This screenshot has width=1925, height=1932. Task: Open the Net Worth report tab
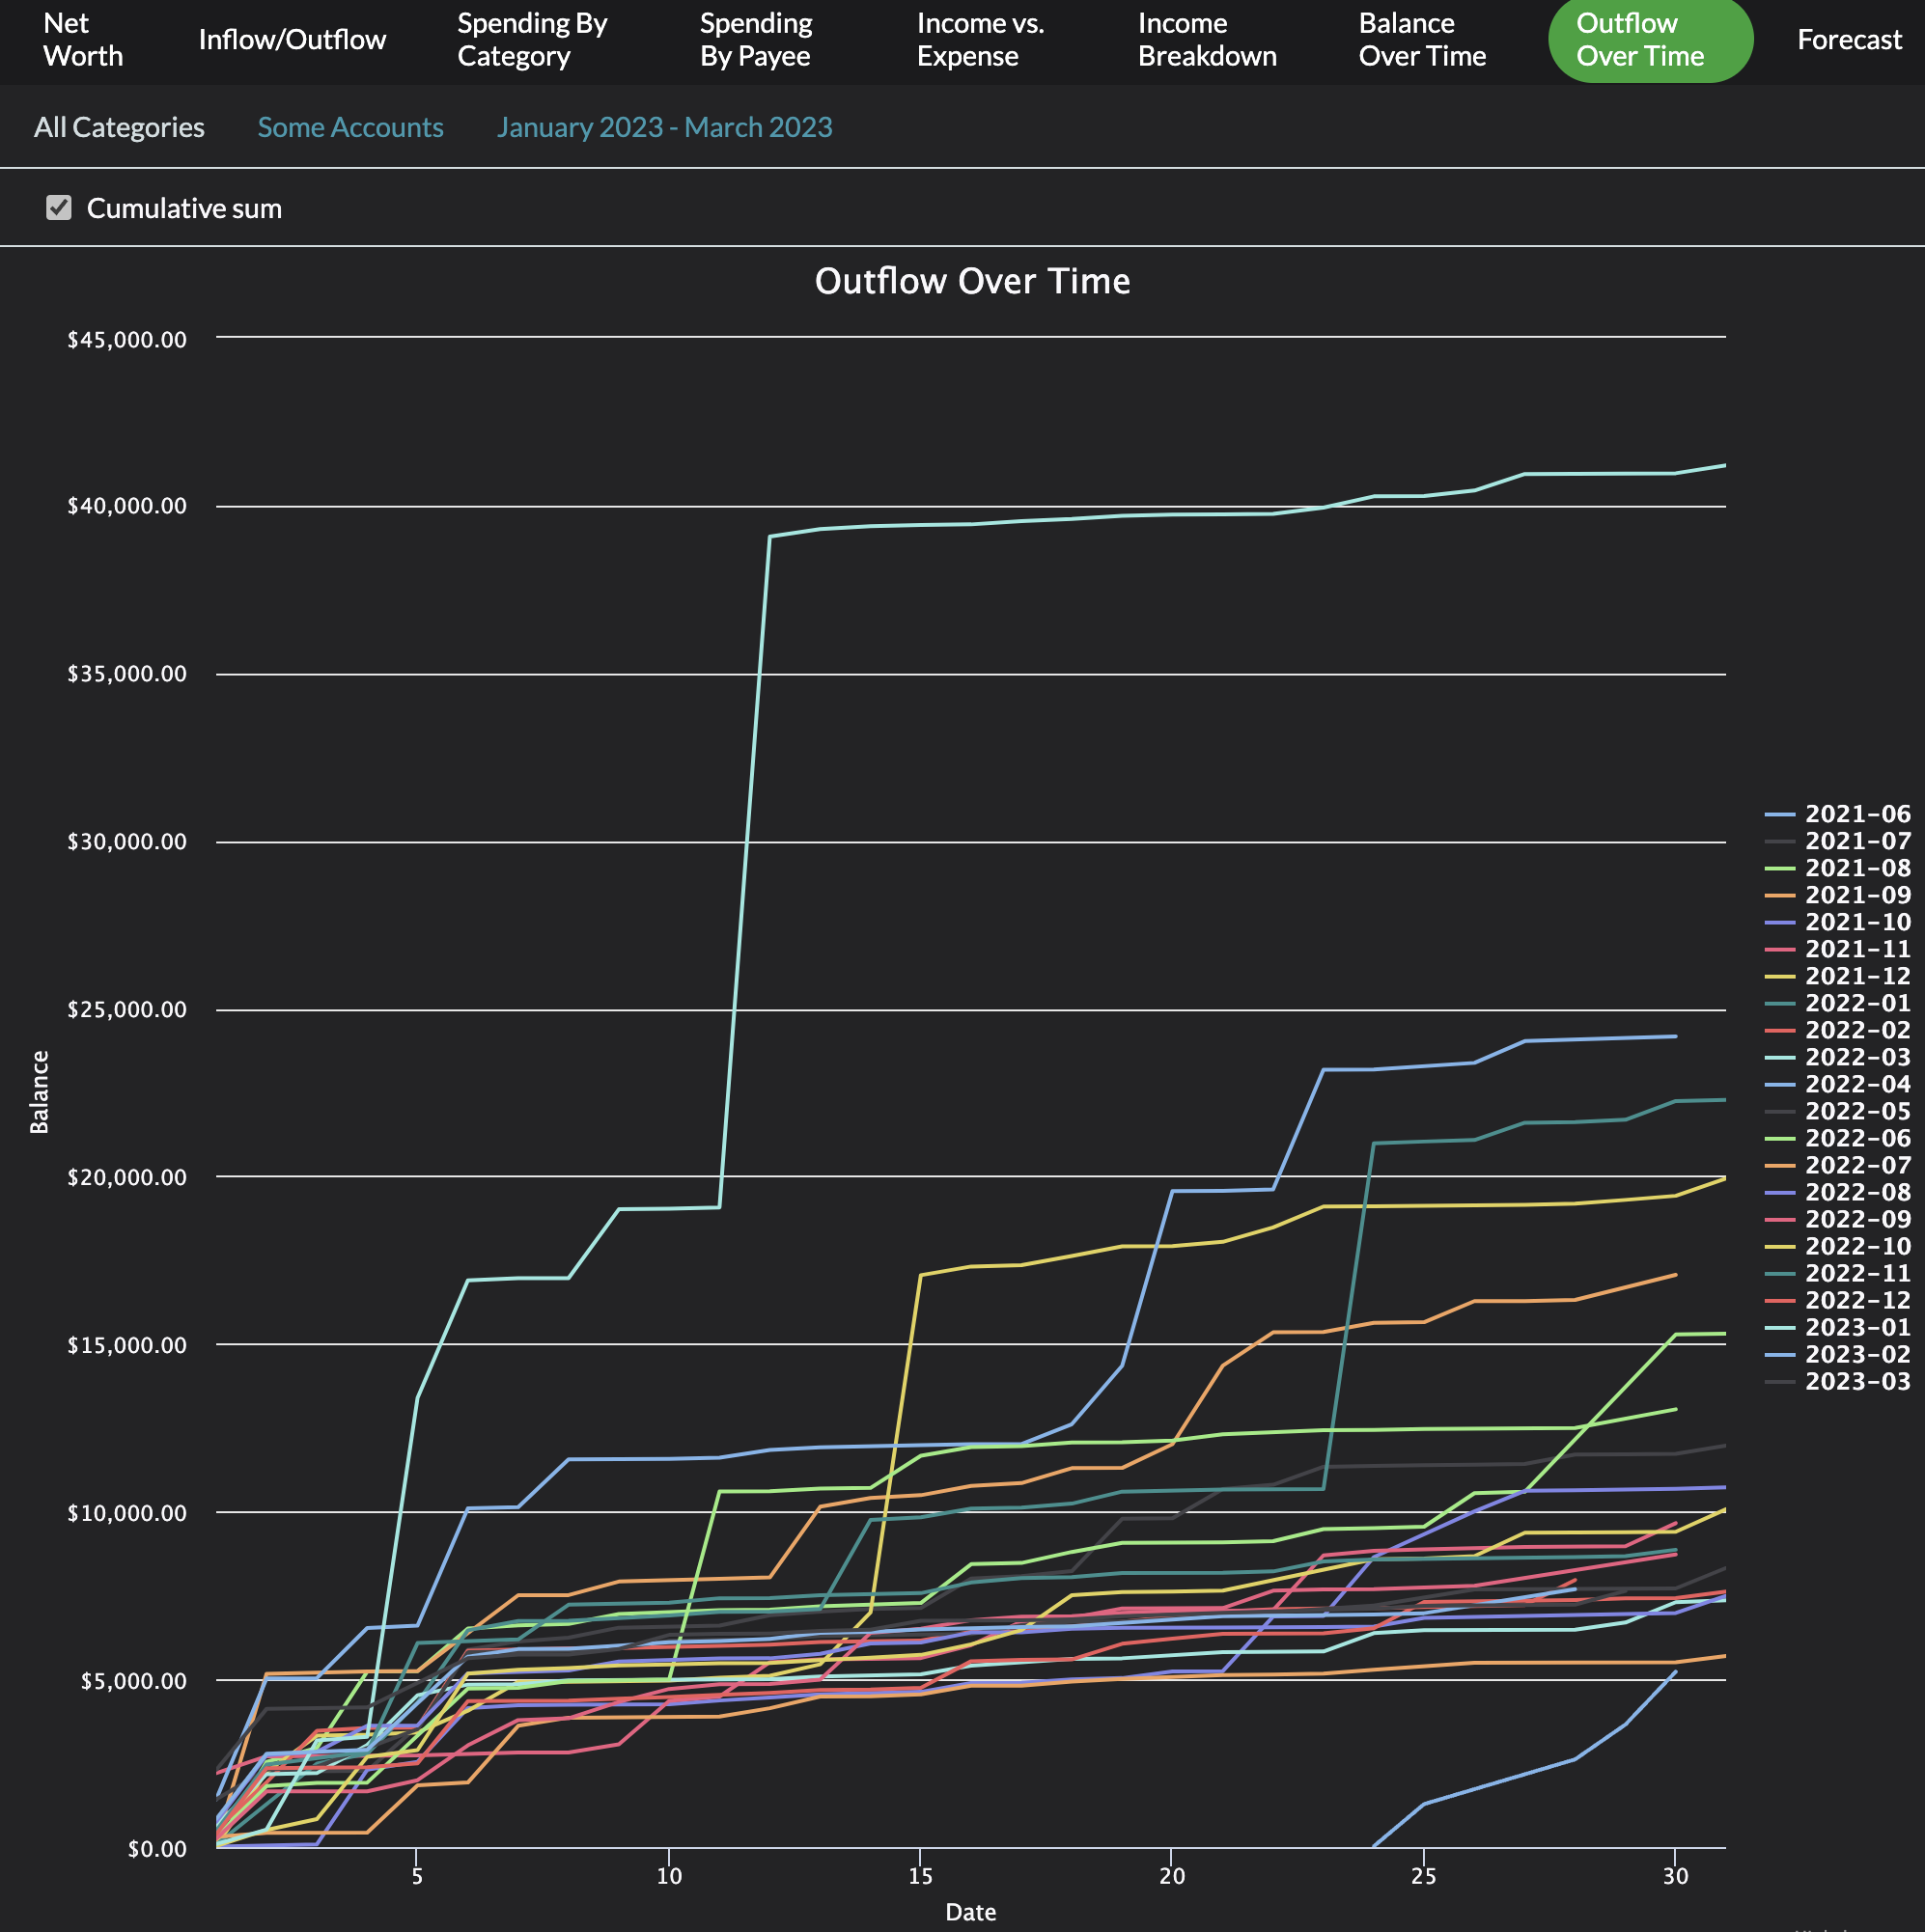83,40
